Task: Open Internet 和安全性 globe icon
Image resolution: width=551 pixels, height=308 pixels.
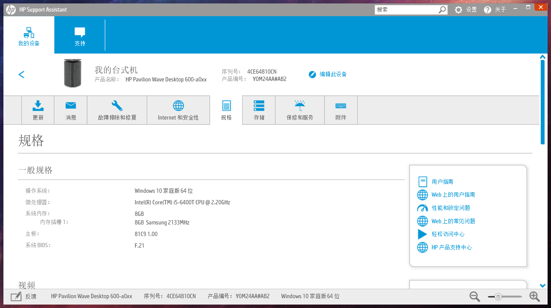Action: [x=178, y=105]
